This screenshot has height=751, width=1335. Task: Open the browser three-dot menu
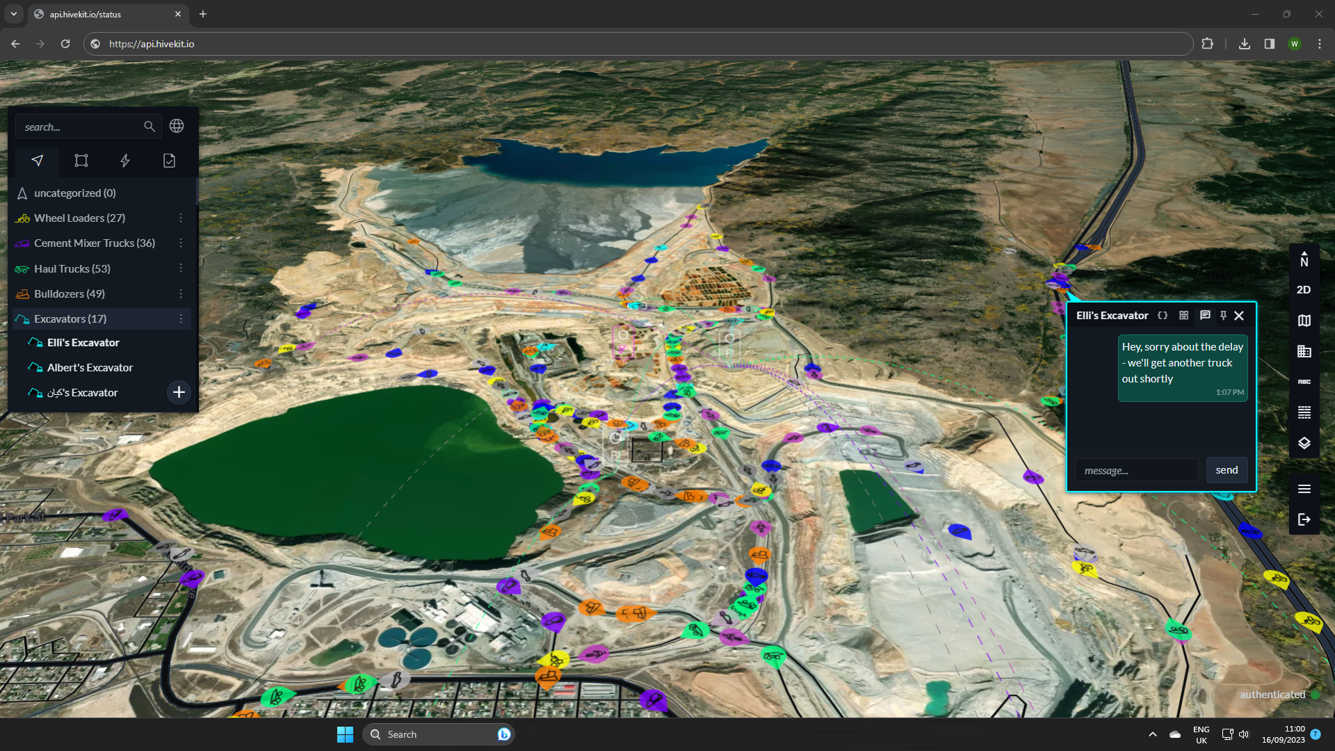coord(1320,44)
